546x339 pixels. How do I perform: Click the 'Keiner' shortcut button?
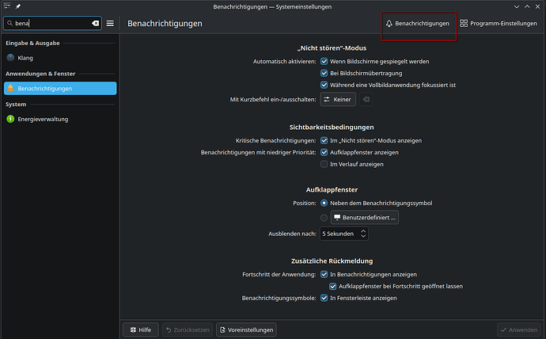click(x=337, y=100)
